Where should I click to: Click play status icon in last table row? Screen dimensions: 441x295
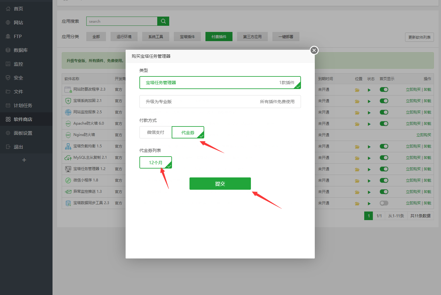(369, 204)
